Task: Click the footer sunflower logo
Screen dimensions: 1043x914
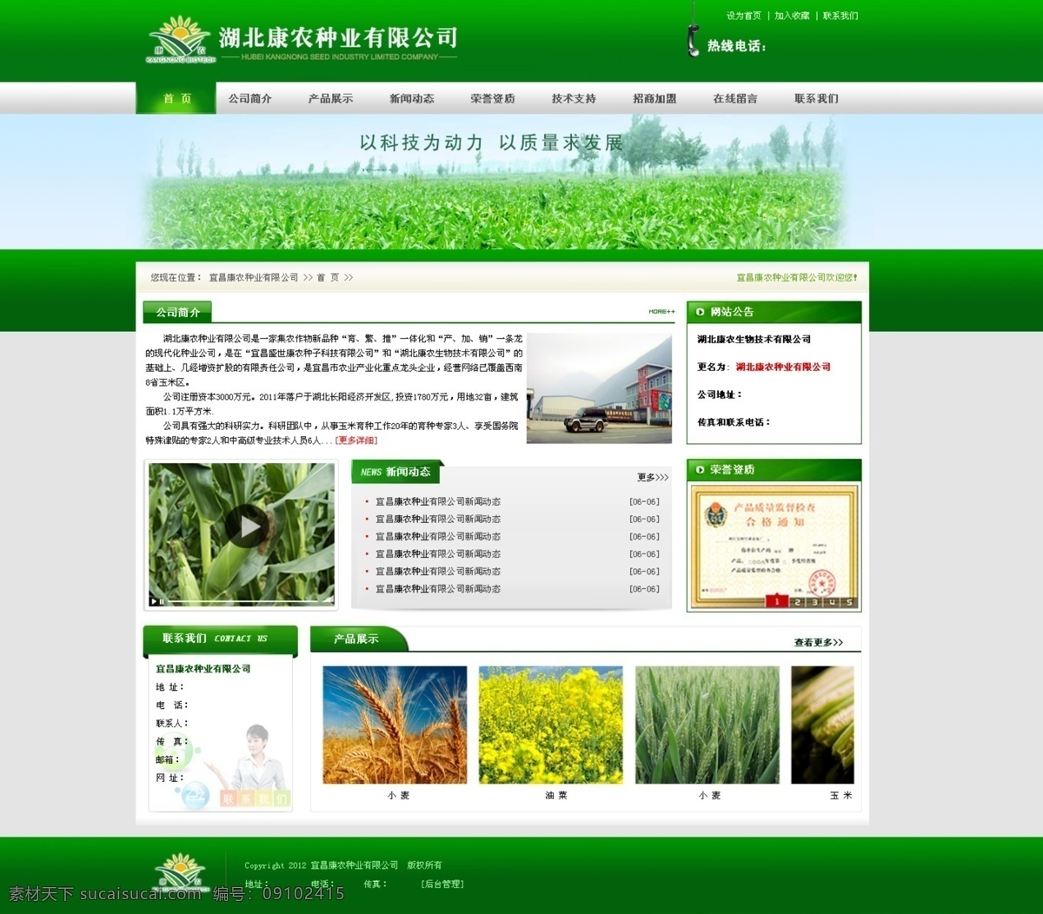Action: pos(181,872)
